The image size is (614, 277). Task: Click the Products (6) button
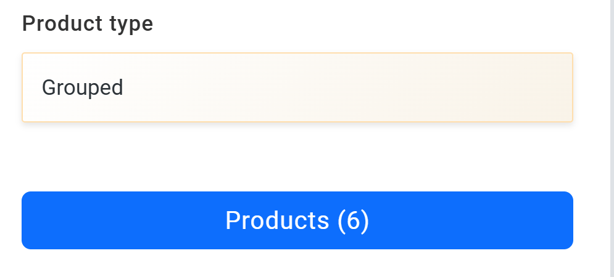tap(297, 220)
